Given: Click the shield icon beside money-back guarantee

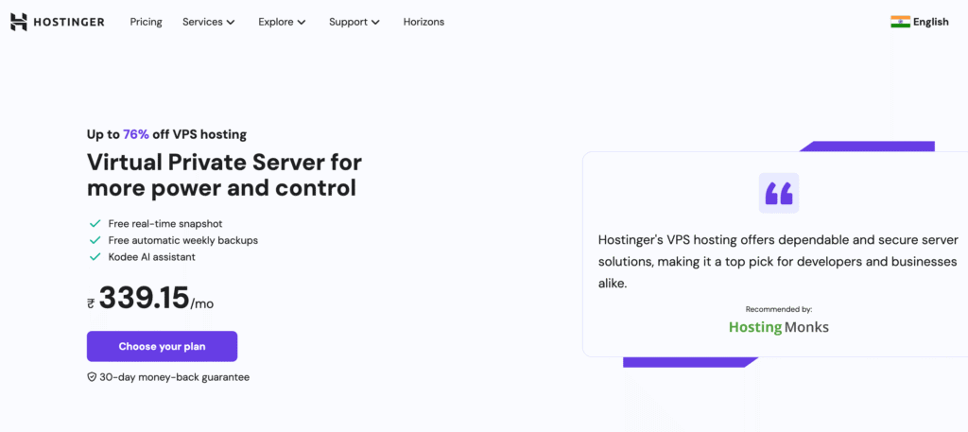Looking at the screenshot, I should pyautogui.click(x=92, y=376).
